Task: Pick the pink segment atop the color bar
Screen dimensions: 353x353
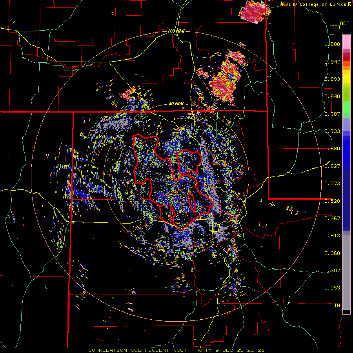Action: pos(346,42)
